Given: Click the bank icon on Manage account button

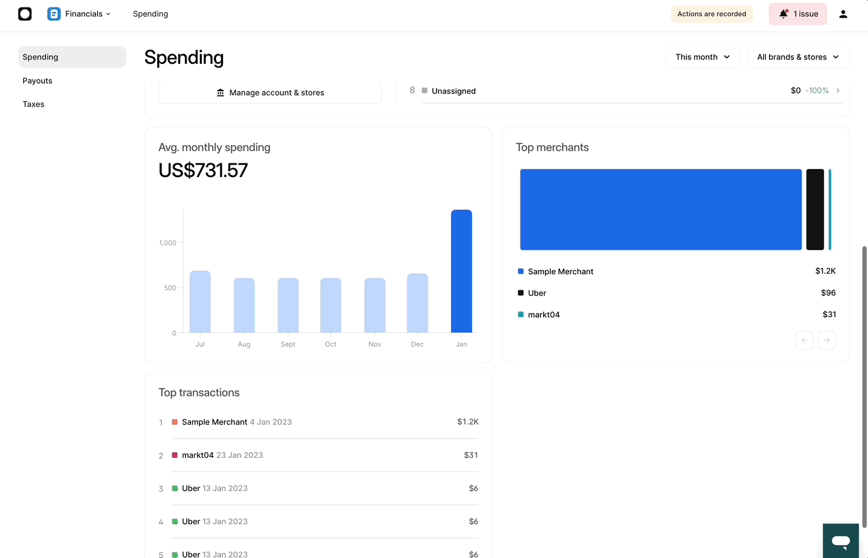Looking at the screenshot, I should [x=220, y=93].
